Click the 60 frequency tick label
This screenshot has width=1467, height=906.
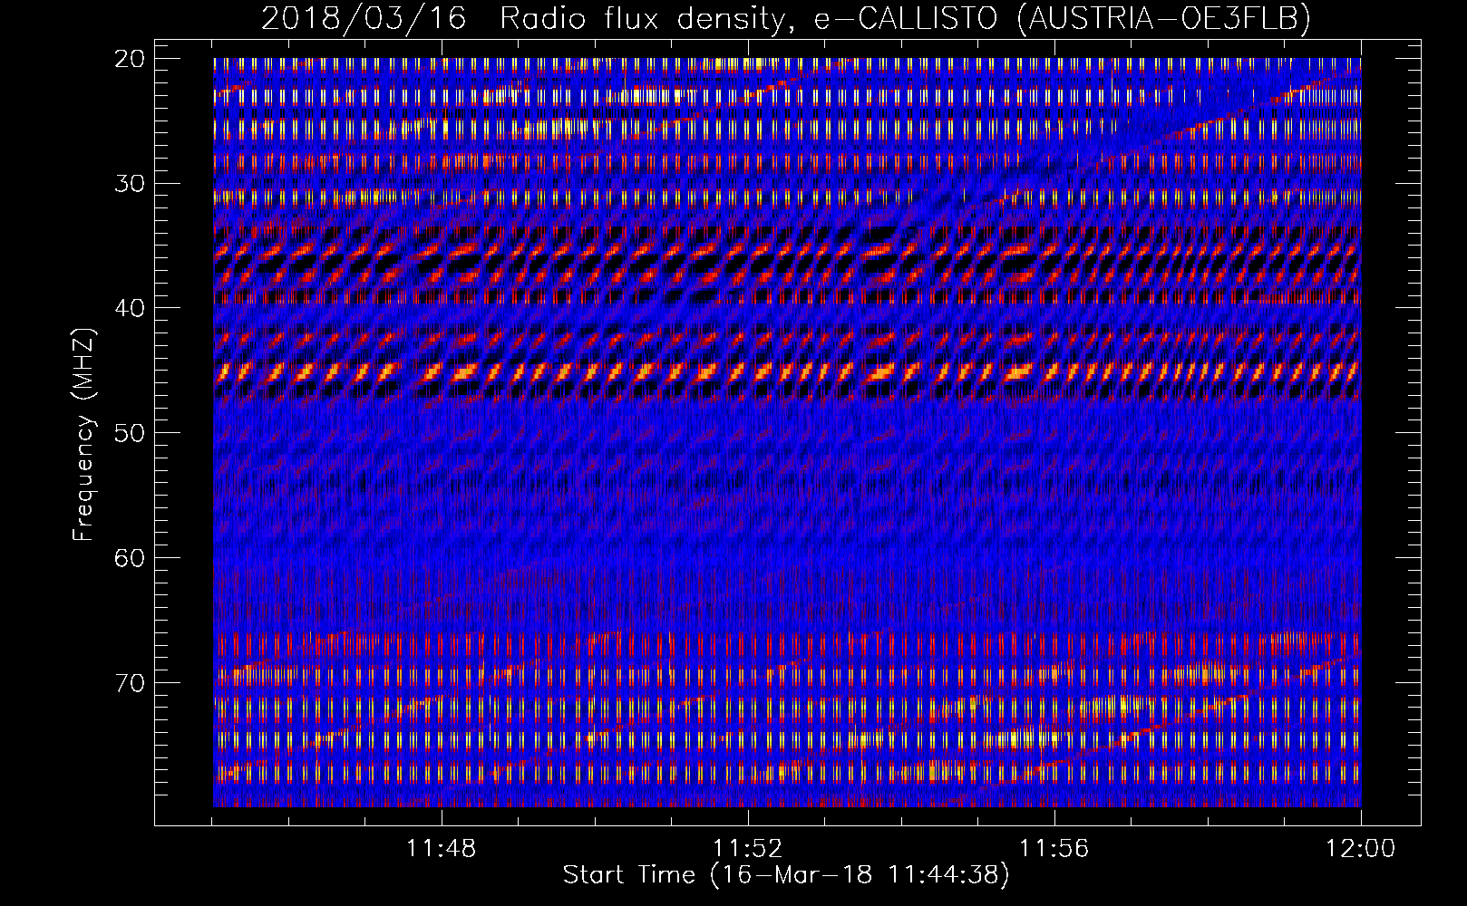130,557
